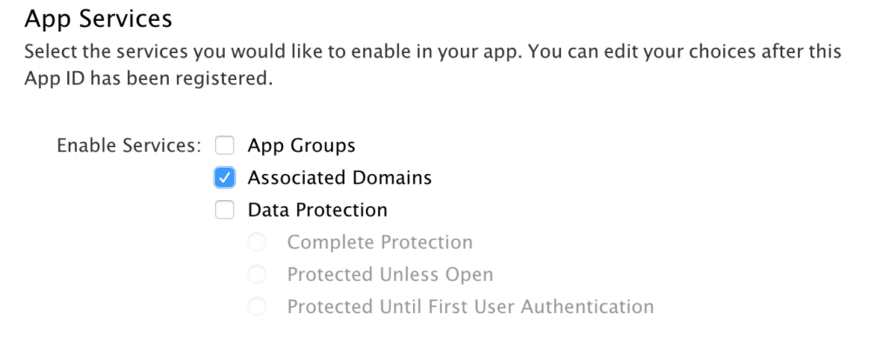The image size is (892, 340).
Task: Click the Complete Protection label text
Action: [380, 243]
